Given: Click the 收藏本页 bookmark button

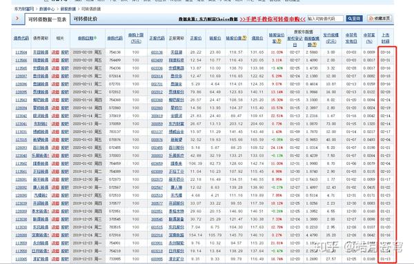Looking at the screenshot, I should pyautogui.click(x=379, y=19).
